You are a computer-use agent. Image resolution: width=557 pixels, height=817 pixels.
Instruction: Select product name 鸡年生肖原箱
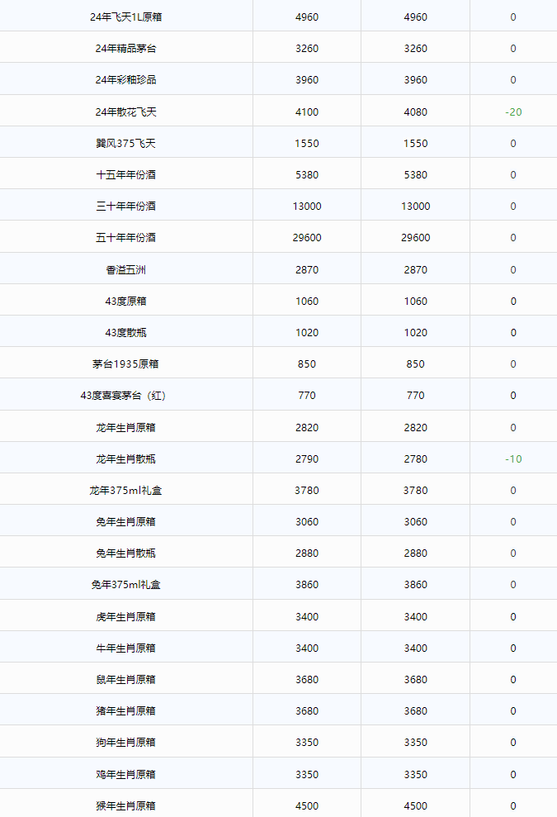click(x=126, y=775)
